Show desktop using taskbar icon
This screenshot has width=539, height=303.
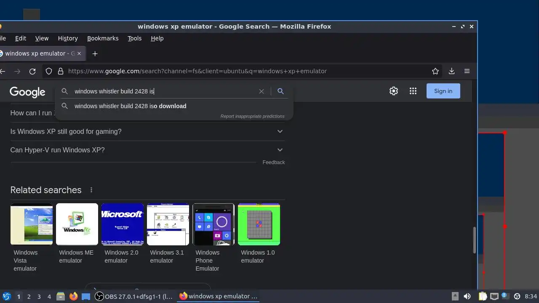[86, 296]
